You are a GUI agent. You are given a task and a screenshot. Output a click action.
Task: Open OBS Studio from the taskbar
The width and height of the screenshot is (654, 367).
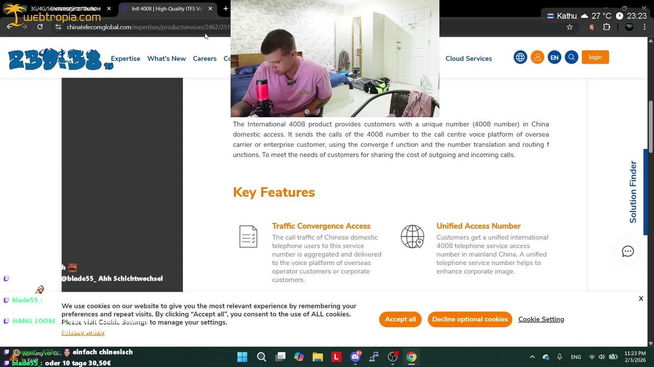click(x=392, y=357)
